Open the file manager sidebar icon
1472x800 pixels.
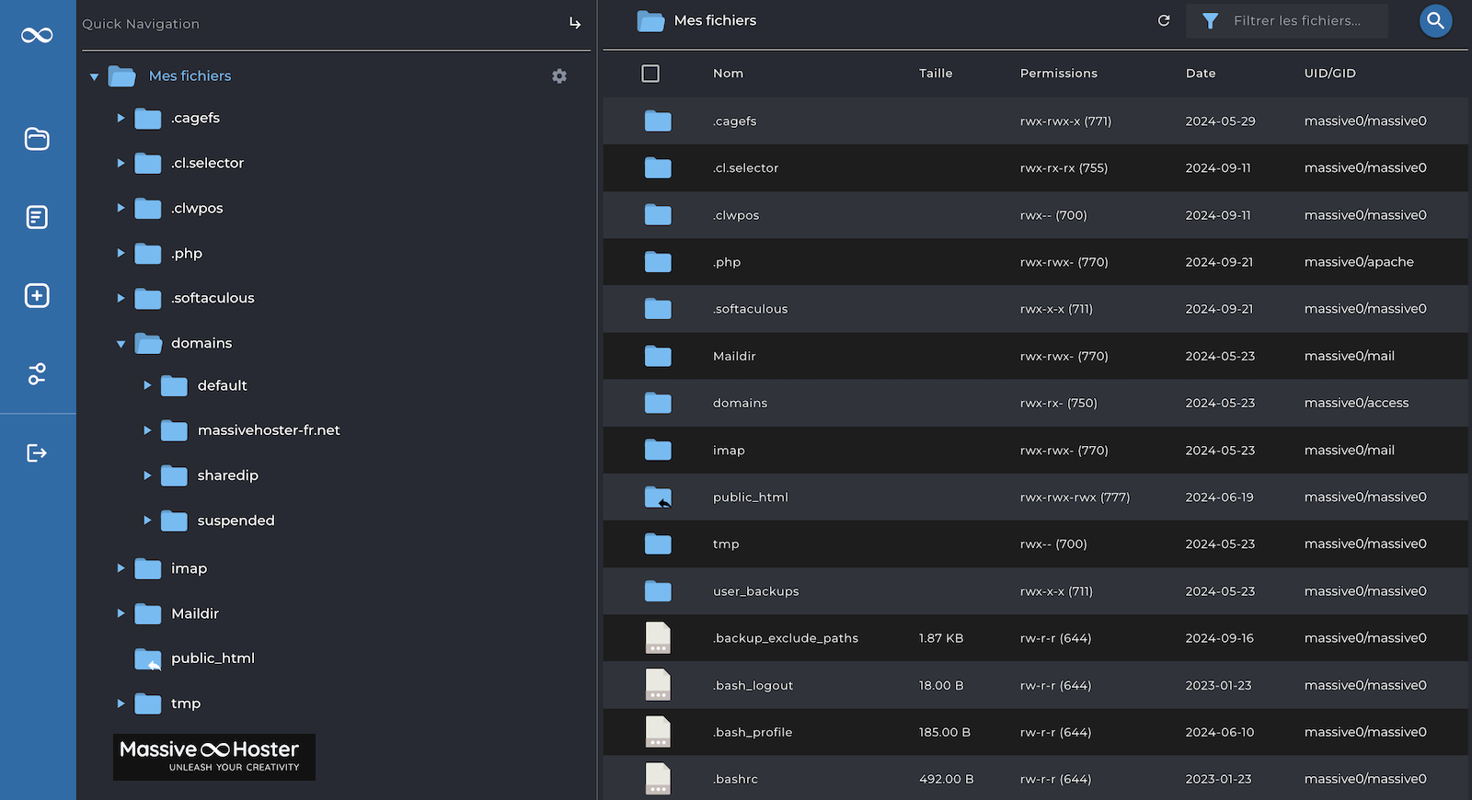point(37,139)
